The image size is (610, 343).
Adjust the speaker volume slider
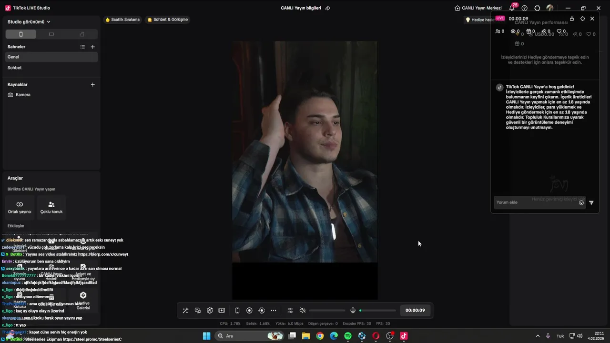(x=327, y=311)
